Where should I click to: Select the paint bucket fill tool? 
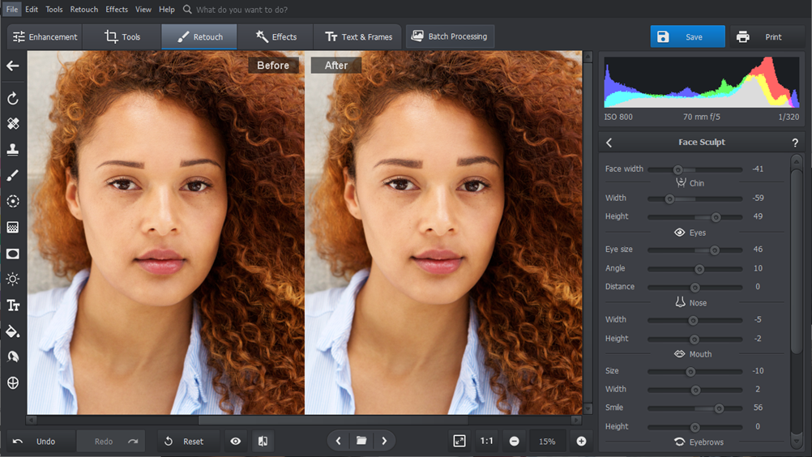click(x=13, y=331)
